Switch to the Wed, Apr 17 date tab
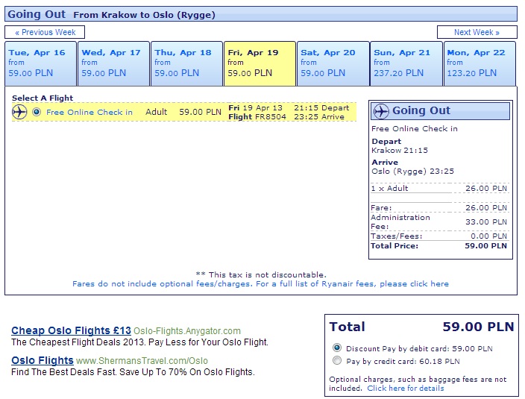 (x=113, y=63)
